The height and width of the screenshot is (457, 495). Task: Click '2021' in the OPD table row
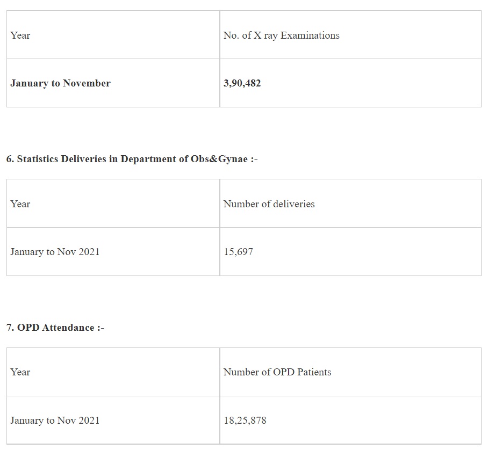pyautogui.click(x=89, y=420)
